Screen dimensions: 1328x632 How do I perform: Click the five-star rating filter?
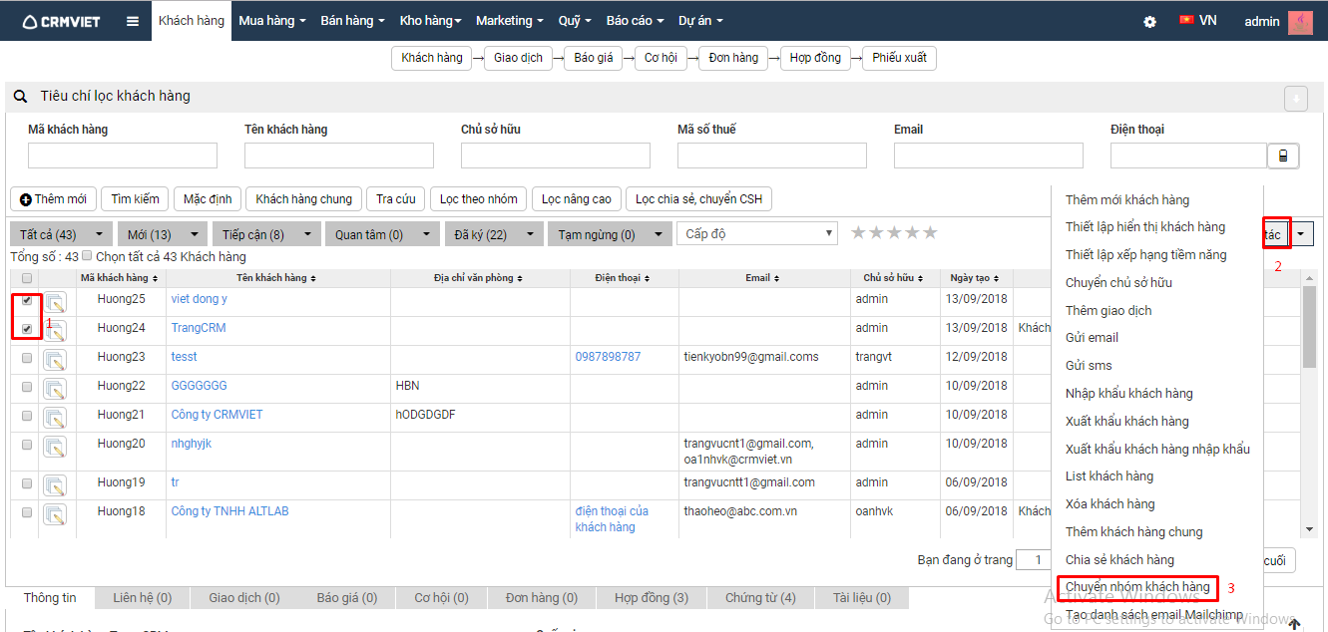coord(894,233)
